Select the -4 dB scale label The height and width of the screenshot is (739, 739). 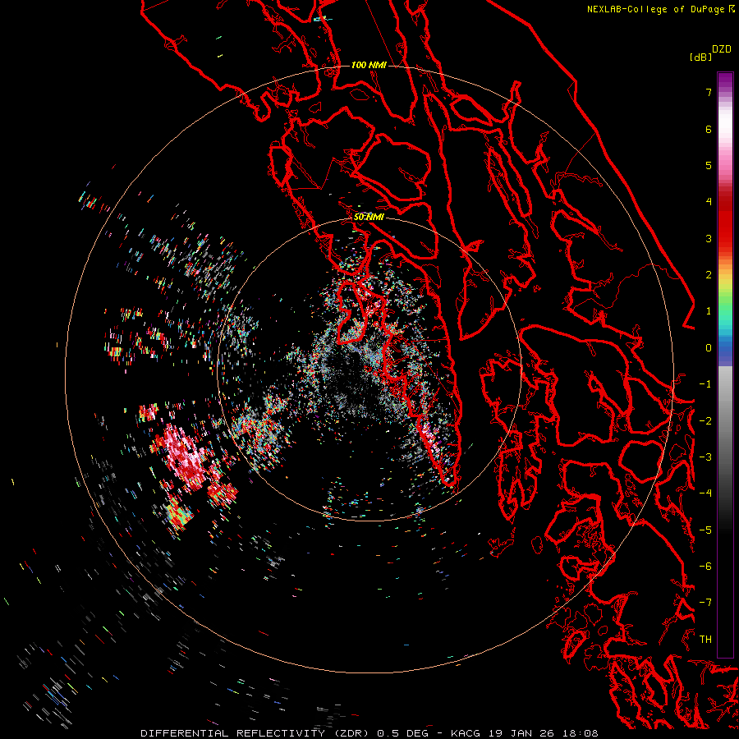[x=705, y=493]
